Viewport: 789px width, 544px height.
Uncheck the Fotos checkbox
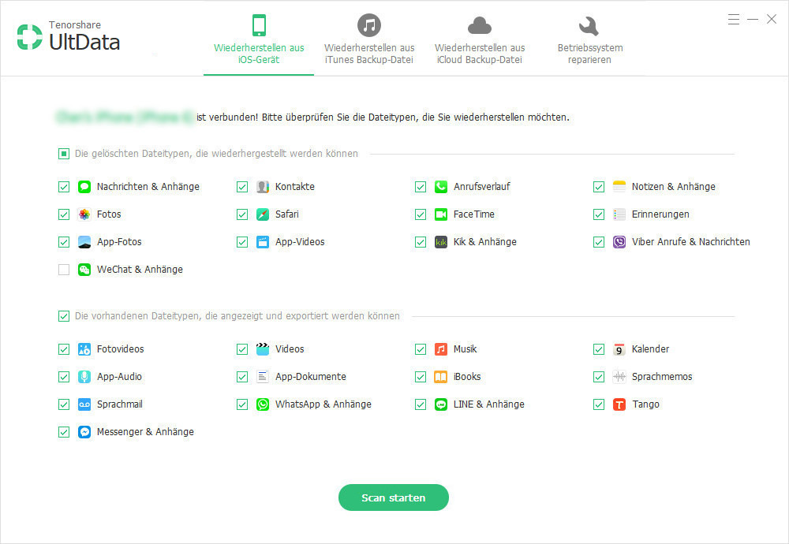tap(64, 214)
